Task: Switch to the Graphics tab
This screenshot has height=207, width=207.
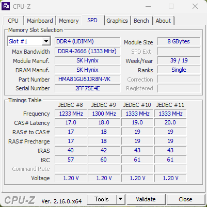Action: pyautogui.click(x=117, y=21)
